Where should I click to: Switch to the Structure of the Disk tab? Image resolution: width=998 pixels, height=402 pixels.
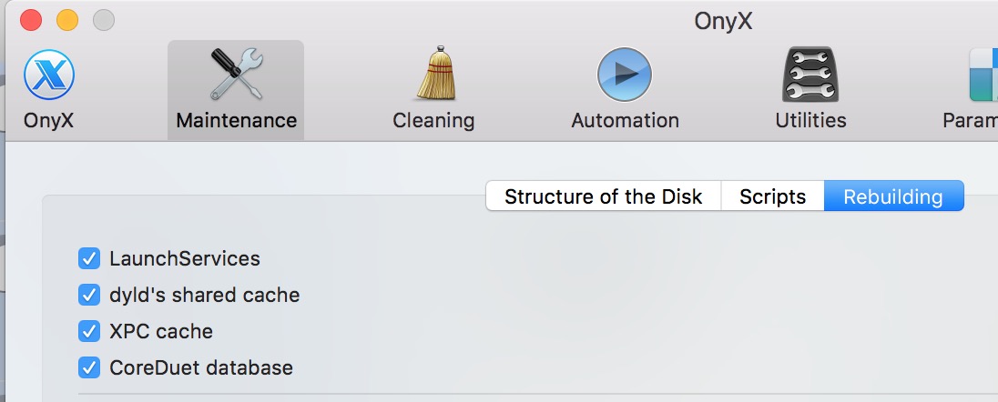[604, 196]
